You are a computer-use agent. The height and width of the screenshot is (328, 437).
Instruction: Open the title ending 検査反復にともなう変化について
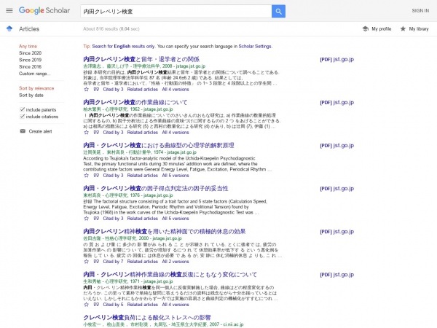click(170, 275)
